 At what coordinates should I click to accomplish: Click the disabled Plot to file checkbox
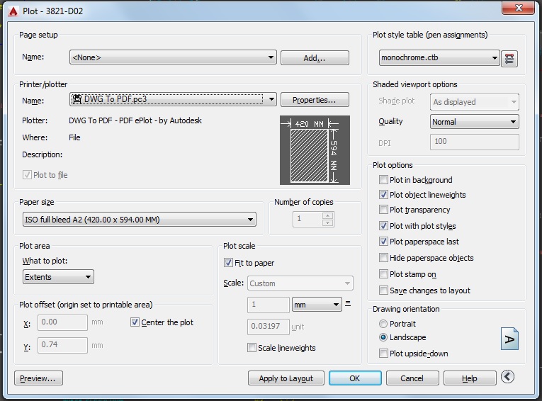[x=27, y=175]
